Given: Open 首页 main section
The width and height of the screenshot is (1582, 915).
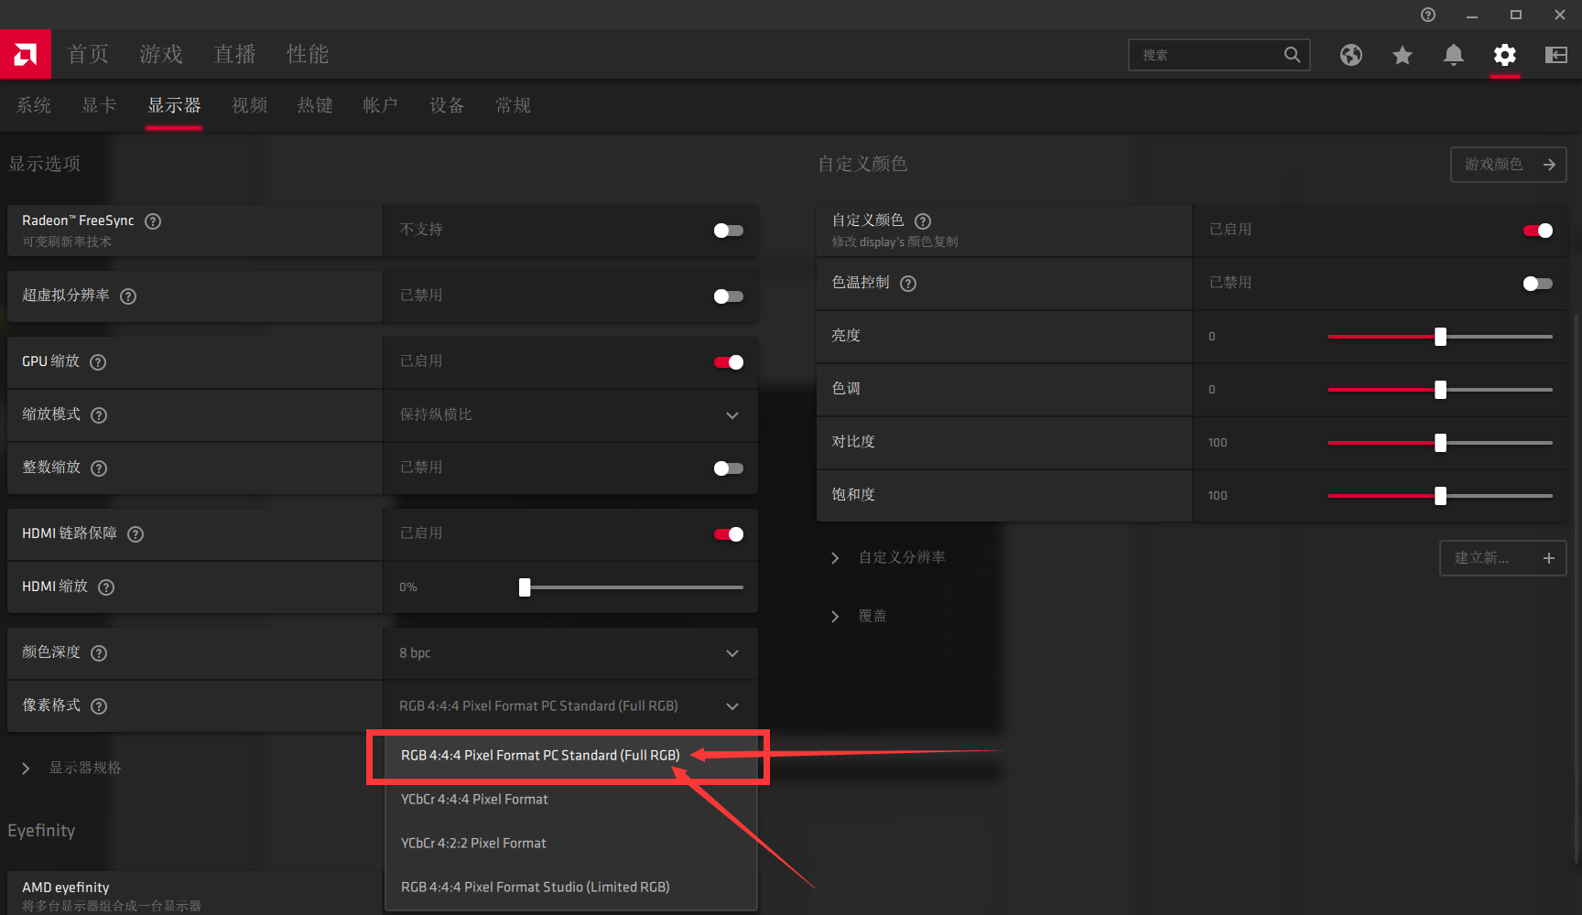Looking at the screenshot, I should [x=88, y=54].
